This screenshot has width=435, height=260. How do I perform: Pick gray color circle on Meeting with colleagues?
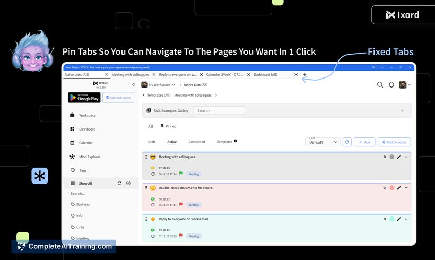(x=392, y=157)
